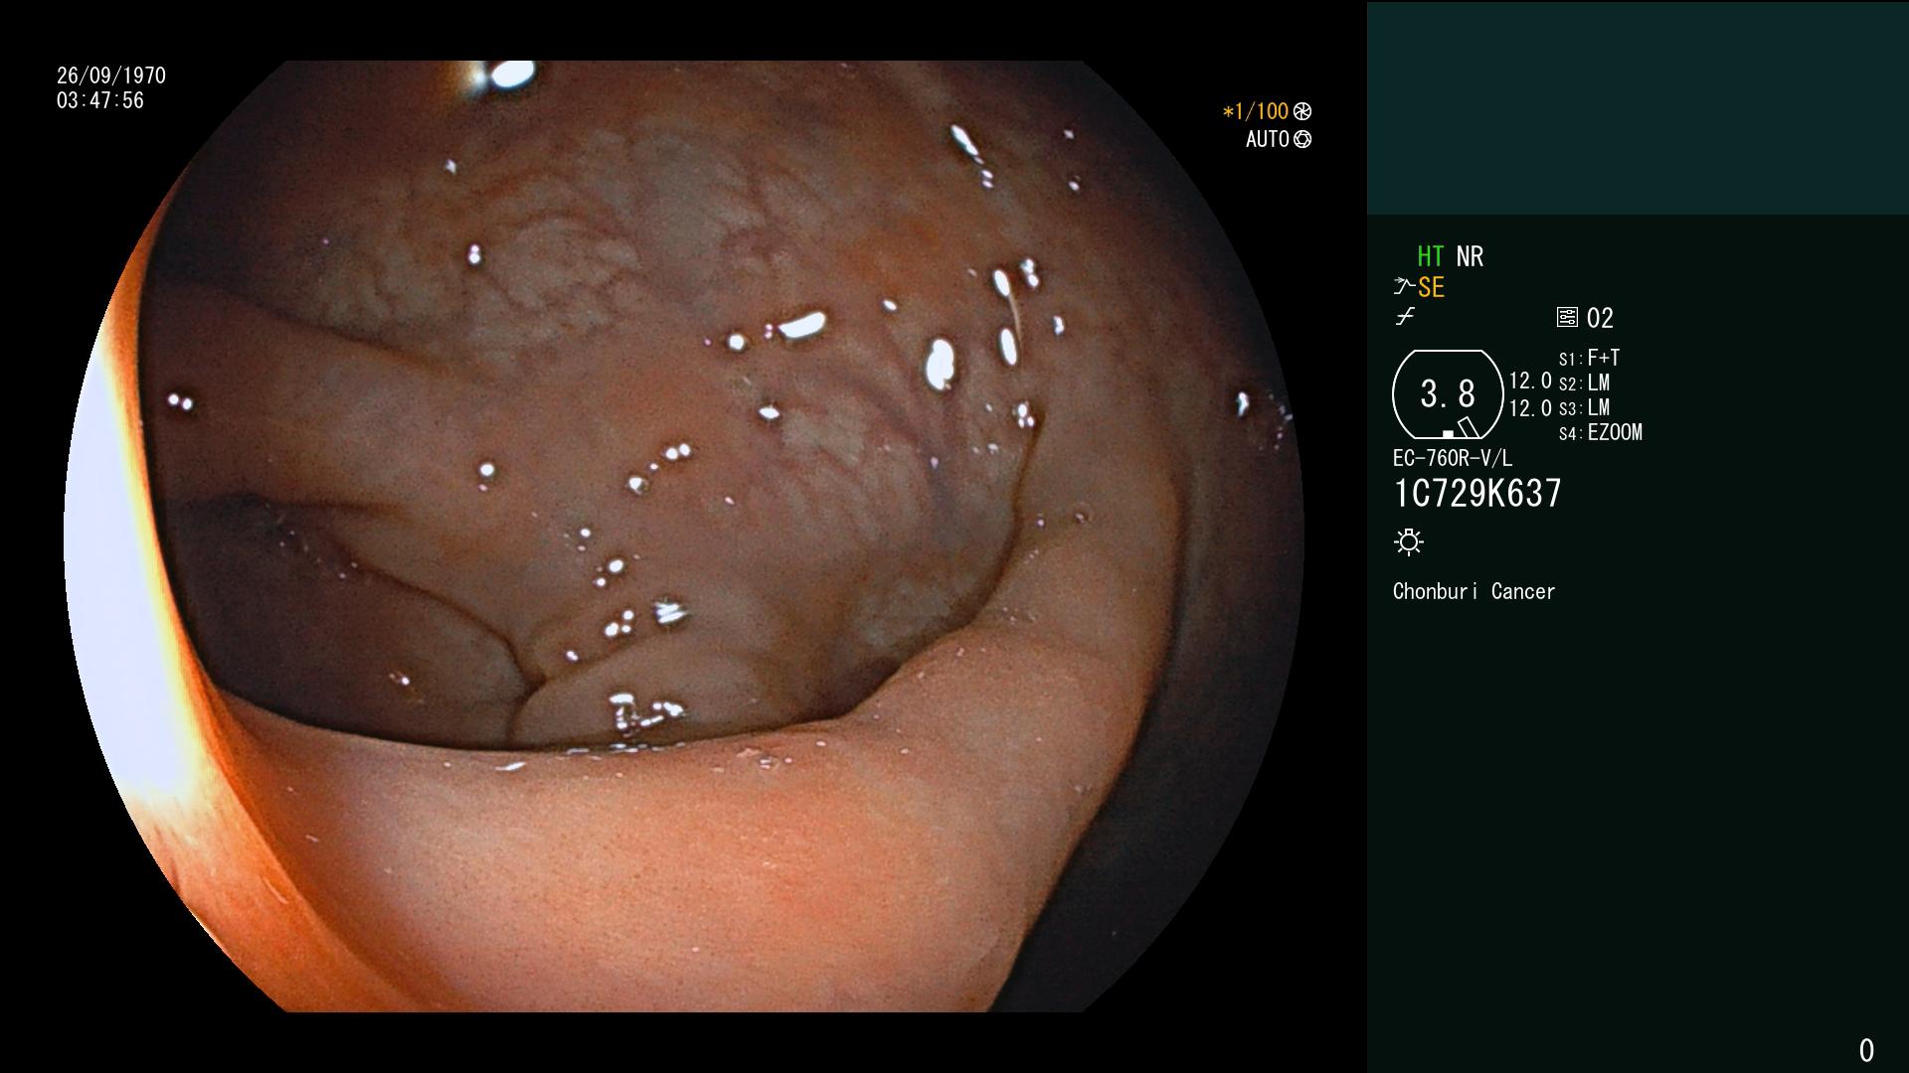
Task: Click the orange SE label
Action: [x=1432, y=287]
